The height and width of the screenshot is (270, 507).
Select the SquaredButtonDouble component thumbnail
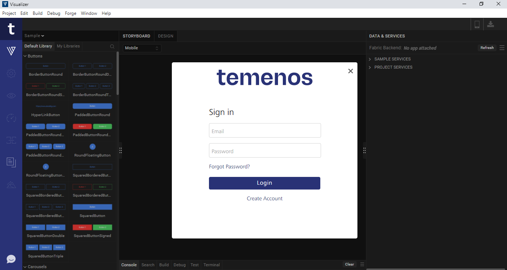(46, 227)
